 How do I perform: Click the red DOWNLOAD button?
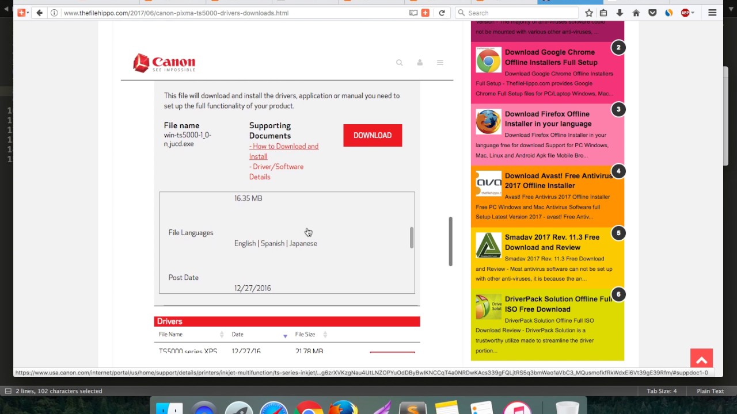[373, 135]
